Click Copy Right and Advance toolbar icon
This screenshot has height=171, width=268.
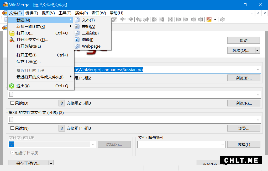tap(139, 20)
